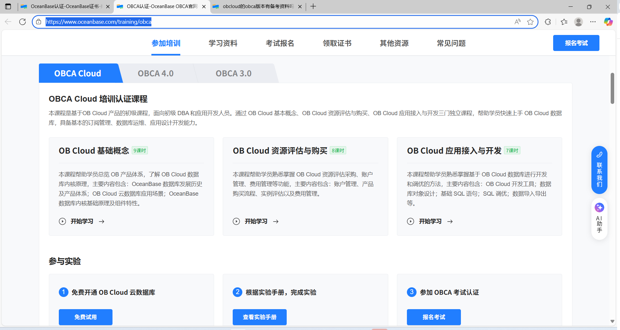Click 开始学习 in OB Cloud 应用接入与开发 card
This screenshot has height=330, width=620.
coord(430,221)
